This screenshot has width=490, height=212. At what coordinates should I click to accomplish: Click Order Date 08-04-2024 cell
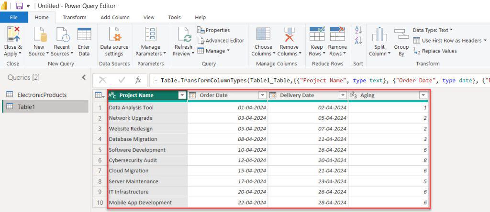[x=228, y=139]
